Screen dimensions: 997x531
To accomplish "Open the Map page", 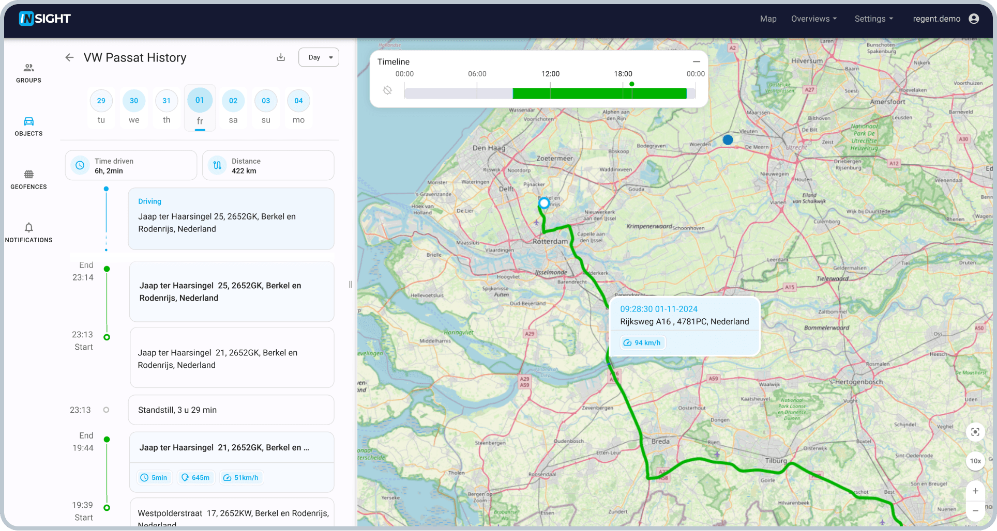I will coord(768,19).
